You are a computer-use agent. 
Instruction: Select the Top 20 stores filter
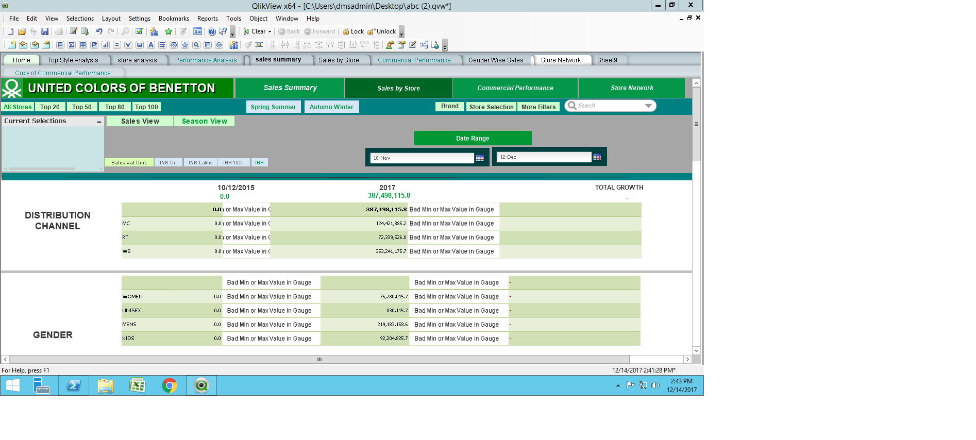[x=50, y=107]
